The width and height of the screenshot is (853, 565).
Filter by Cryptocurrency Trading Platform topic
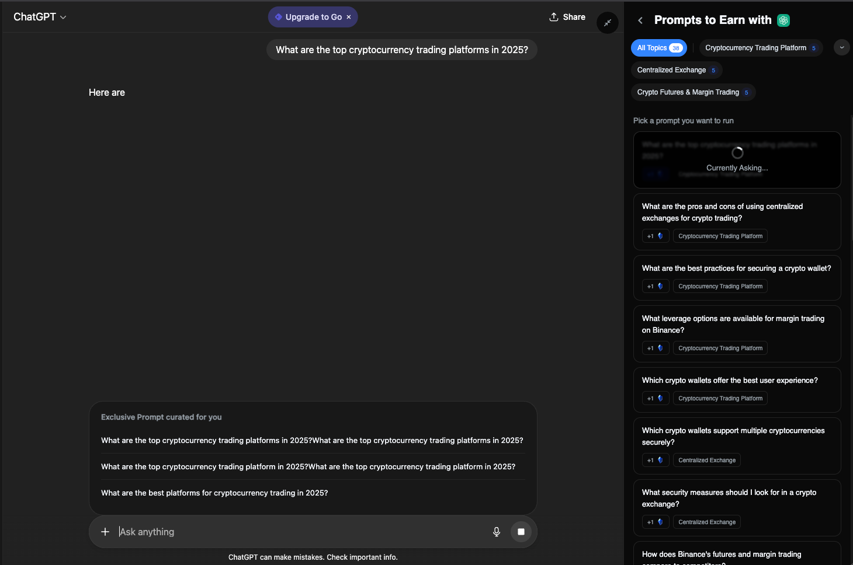(760, 48)
